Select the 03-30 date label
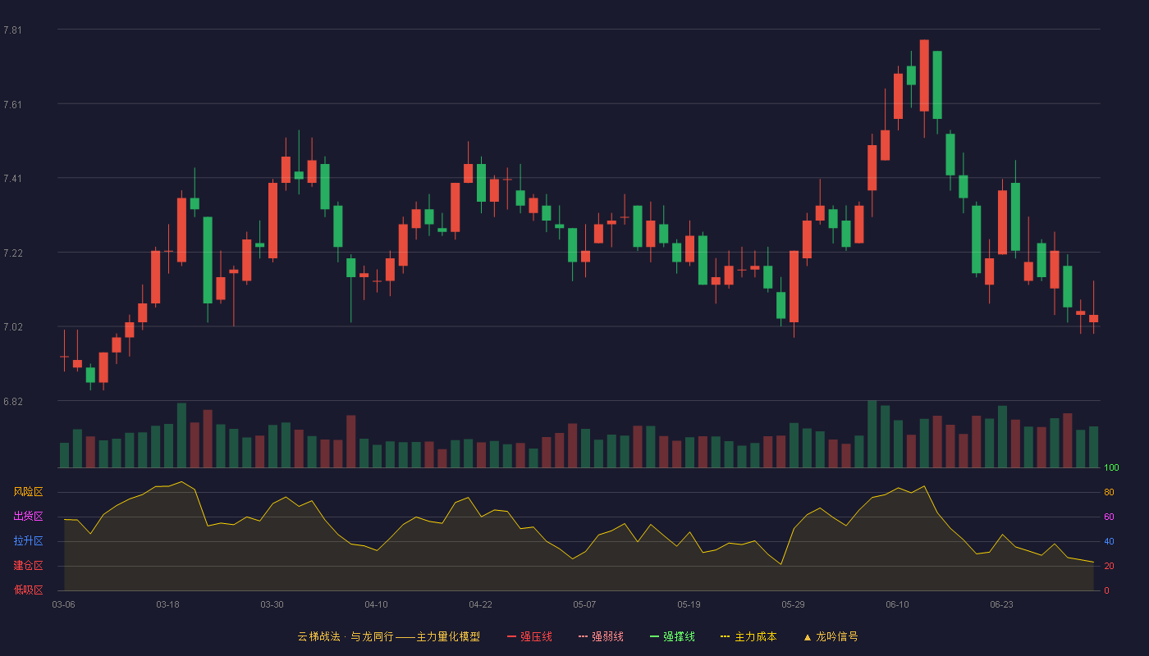The width and height of the screenshot is (1149, 656). (272, 604)
